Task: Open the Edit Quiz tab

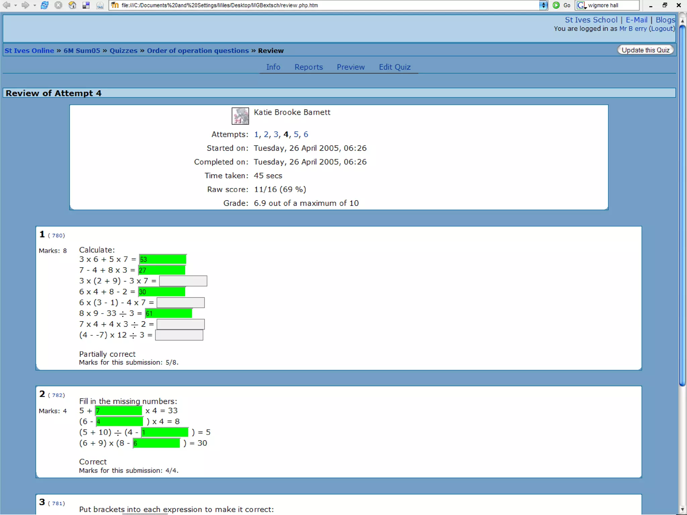Action: coord(394,67)
